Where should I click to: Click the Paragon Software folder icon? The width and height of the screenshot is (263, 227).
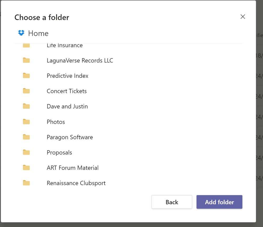pos(26,137)
